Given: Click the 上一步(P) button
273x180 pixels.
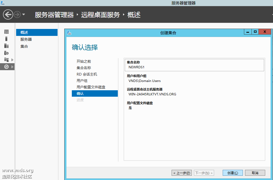Looking at the screenshot, I should click(182, 173).
